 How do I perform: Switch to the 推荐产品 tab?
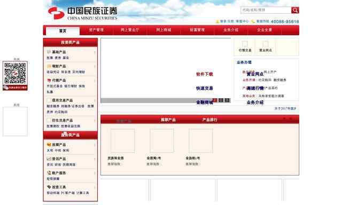pos(168,120)
